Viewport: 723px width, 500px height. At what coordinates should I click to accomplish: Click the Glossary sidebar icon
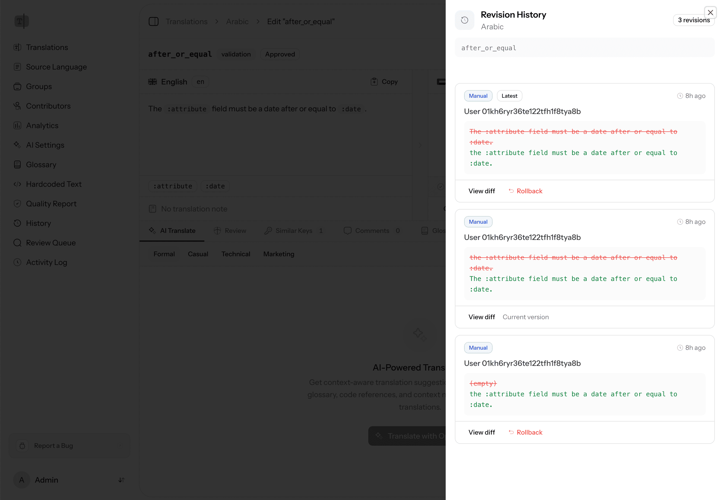pos(18,164)
